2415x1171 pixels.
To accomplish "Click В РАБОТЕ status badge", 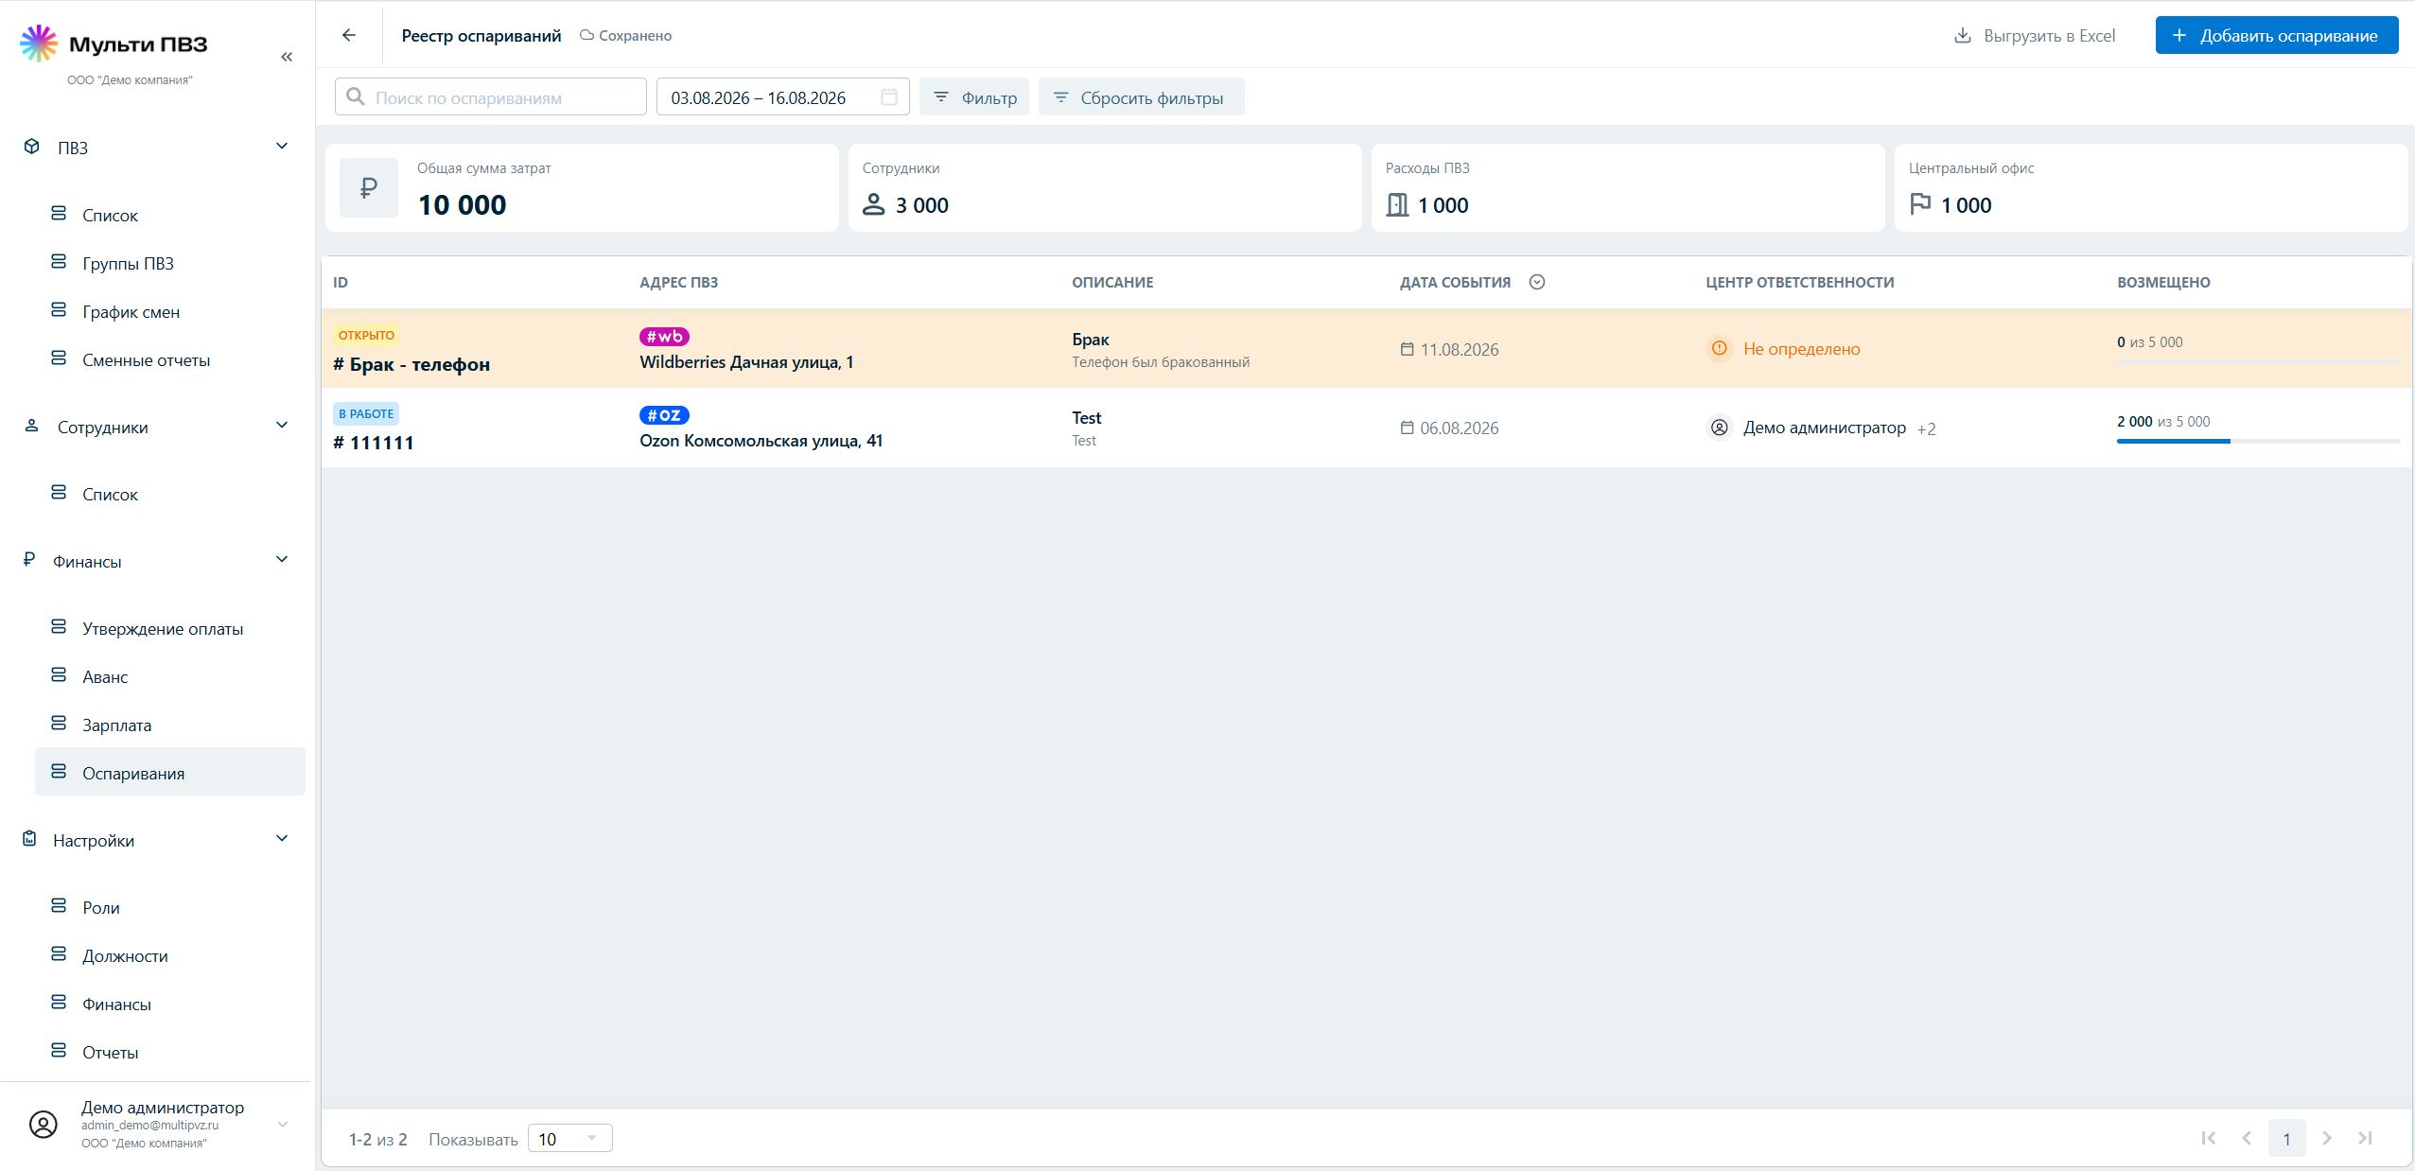I will [x=366, y=413].
